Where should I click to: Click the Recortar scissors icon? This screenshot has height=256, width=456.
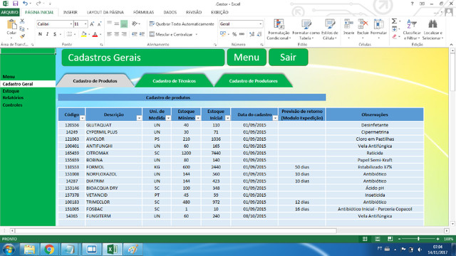click(x=22, y=21)
